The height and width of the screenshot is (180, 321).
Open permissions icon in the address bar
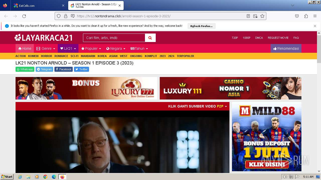click(x=73, y=16)
